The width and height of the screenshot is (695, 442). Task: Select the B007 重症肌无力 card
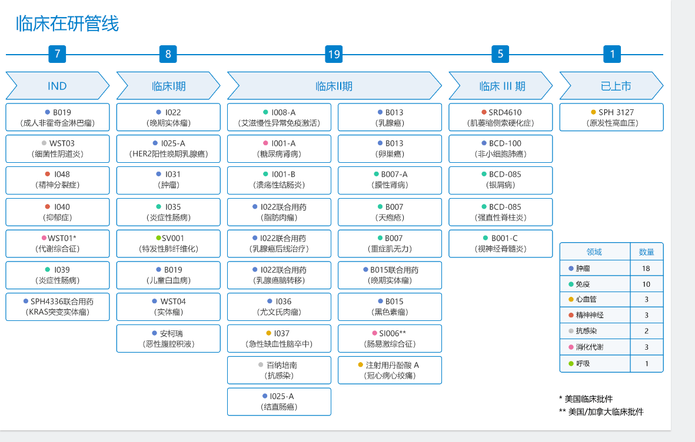[390, 243]
